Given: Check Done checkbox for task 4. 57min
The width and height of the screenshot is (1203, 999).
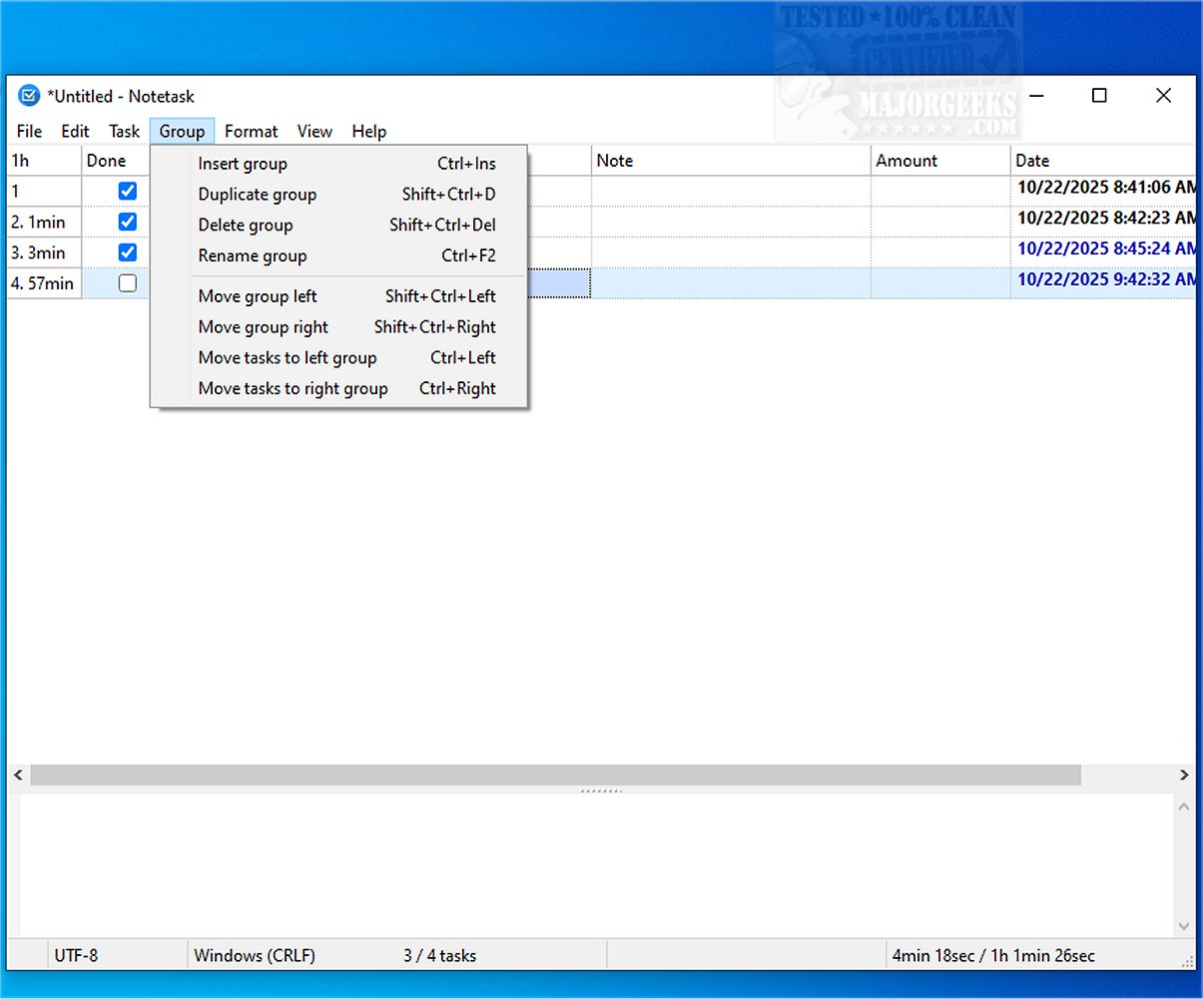Looking at the screenshot, I should point(128,283).
